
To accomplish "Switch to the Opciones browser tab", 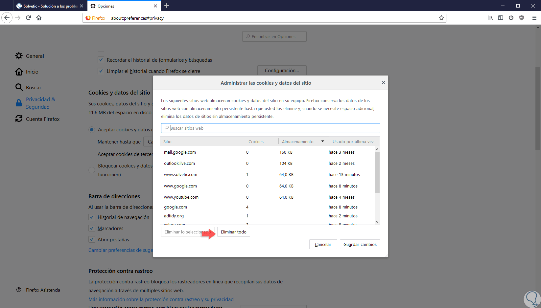I will pyautogui.click(x=124, y=6).
